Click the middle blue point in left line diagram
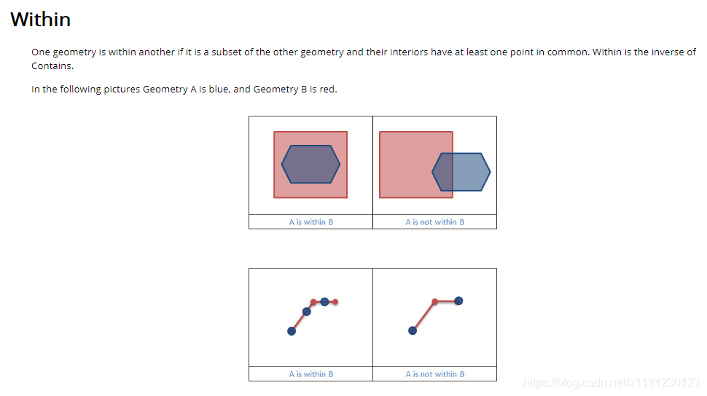The height and width of the screenshot is (396, 707). (307, 312)
